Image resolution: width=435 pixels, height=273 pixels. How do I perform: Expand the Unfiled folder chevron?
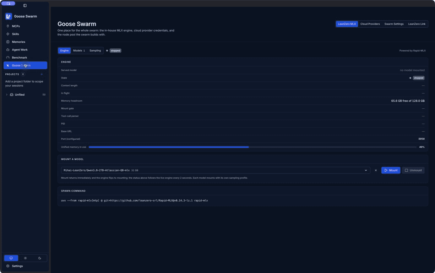point(7,95)
